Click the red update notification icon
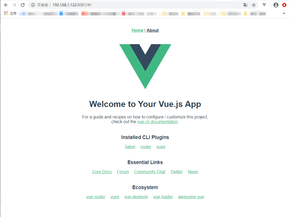Image resolution: width=290 pixels, height=217 pixels. click(x=284, y=5)
